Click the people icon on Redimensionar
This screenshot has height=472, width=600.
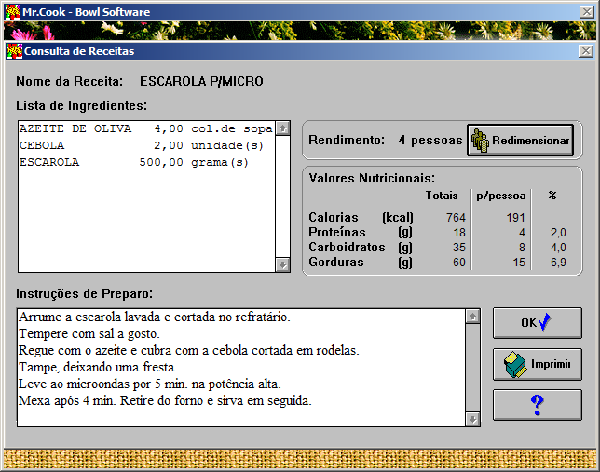point(480,141)
